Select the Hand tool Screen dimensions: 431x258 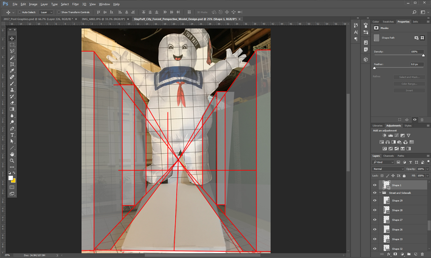(12, 154)
